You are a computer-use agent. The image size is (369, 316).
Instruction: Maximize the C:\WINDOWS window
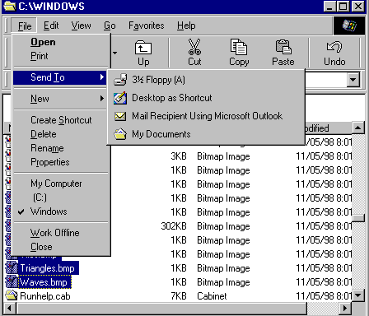(343, 6)
